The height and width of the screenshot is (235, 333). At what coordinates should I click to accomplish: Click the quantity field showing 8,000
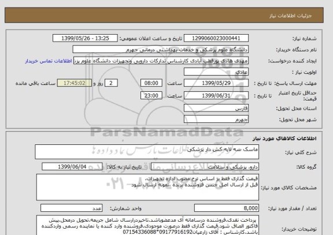pyautogui.click(x=227, y=208)
